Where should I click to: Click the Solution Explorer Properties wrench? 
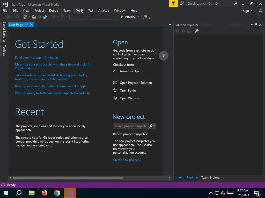point(197,31)
